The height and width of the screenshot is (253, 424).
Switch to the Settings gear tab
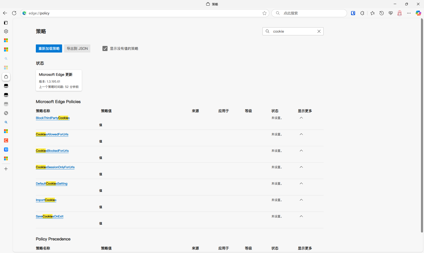click(6, 31)
